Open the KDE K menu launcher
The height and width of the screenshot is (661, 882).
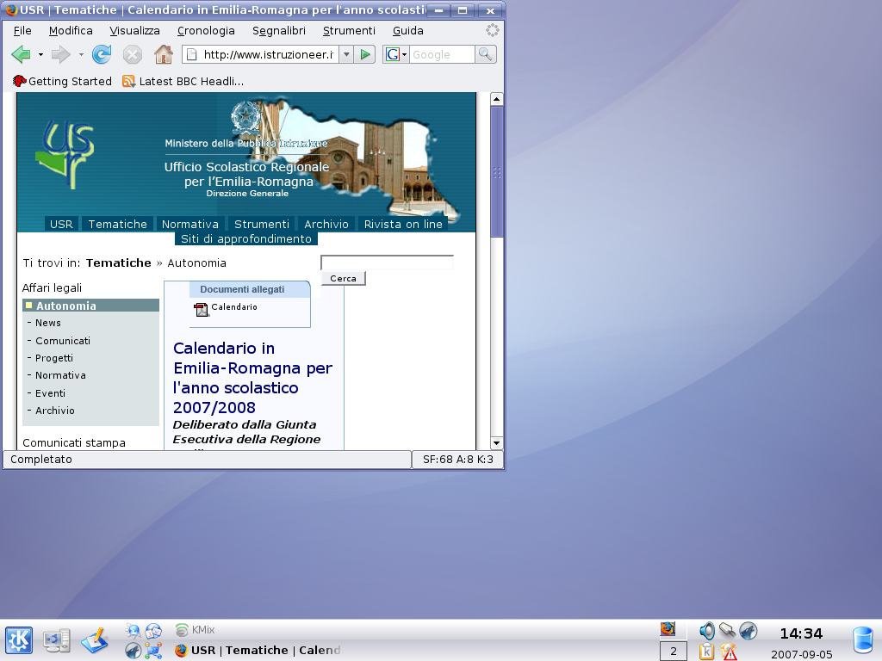click(19, 639)
